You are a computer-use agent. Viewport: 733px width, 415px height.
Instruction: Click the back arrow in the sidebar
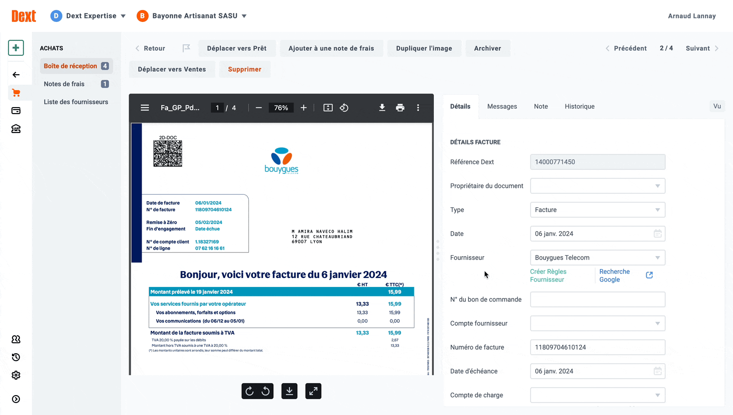click(16, 75)
